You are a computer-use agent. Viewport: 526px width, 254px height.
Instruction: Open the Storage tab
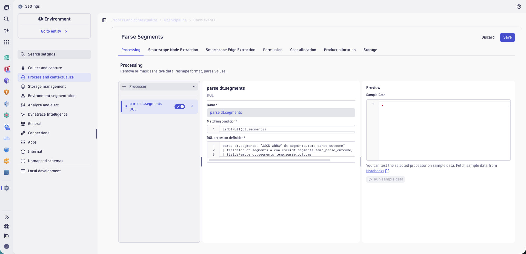370,50
